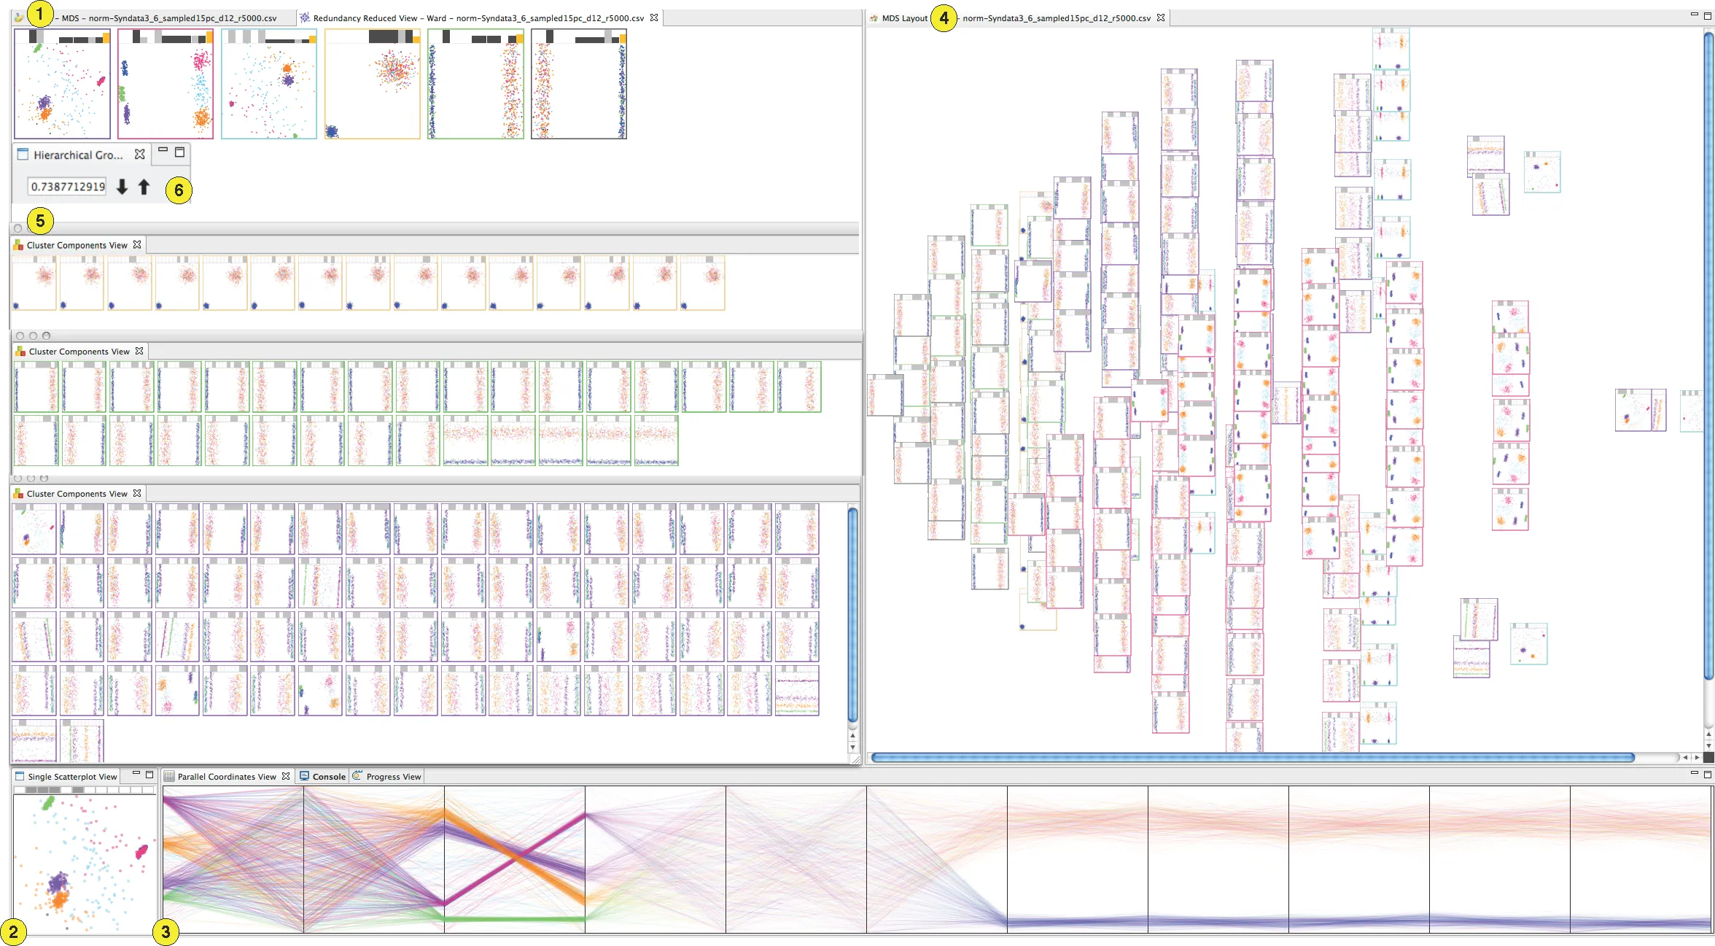1715x946 pixels.
Task: Click the down arrow in Hierarchical Grouping panel
Action: coord(122,187)
